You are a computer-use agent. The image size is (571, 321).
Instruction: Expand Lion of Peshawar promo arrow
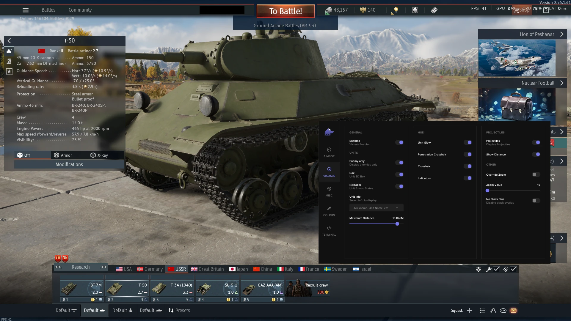562,34
